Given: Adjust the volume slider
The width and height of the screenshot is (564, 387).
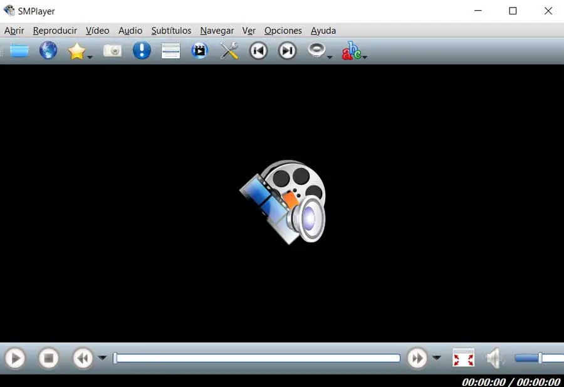Looking at the screenshot, I should [x=539, y=358].
